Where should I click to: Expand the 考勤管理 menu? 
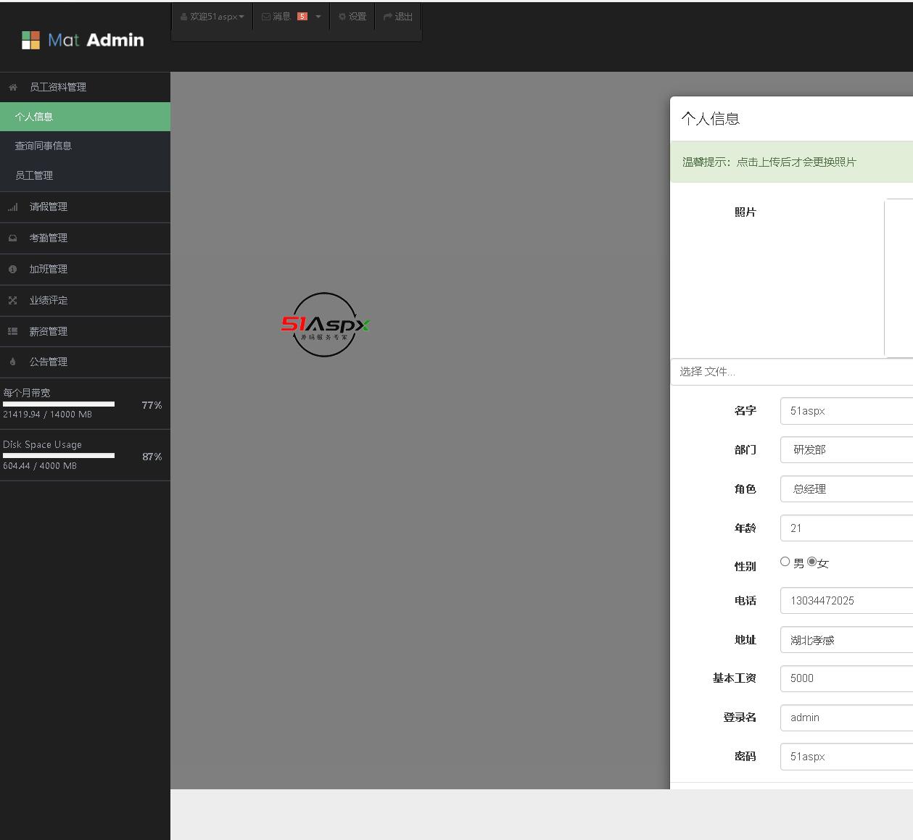pyautogui.click(x=85, y=238)
